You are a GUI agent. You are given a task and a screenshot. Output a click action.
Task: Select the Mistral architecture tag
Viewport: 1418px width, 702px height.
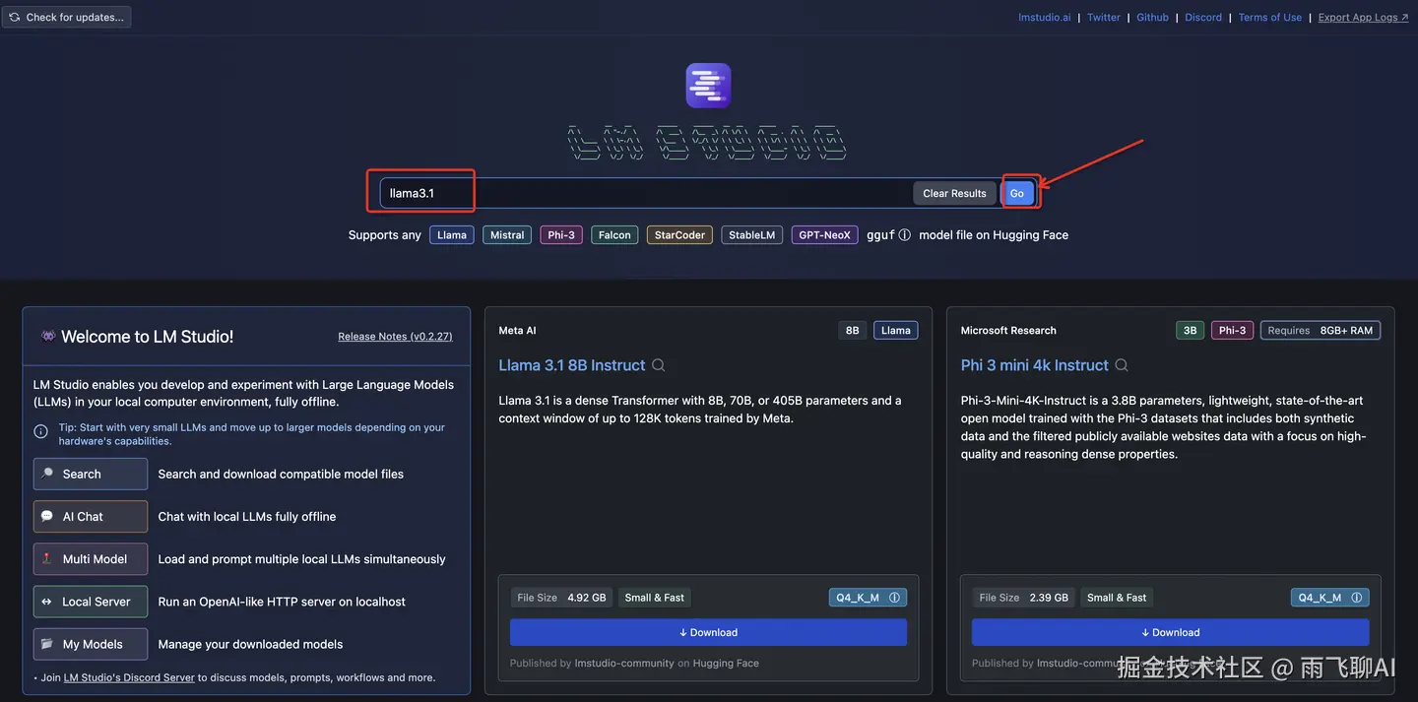coord(507,235)
